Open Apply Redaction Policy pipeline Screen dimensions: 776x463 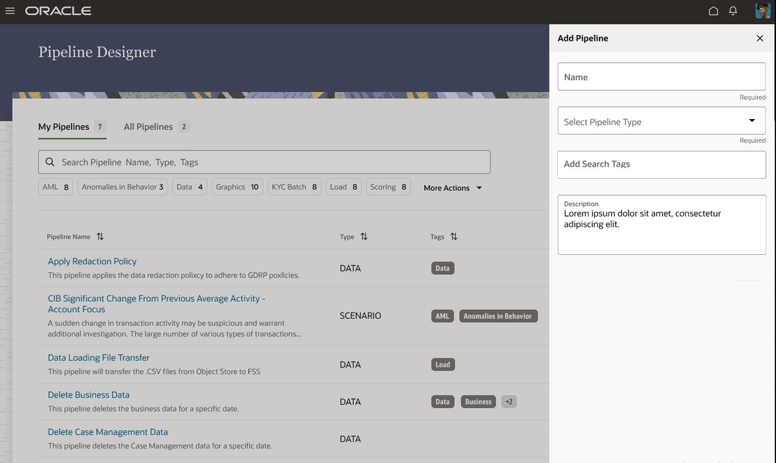tap(92, 261)
